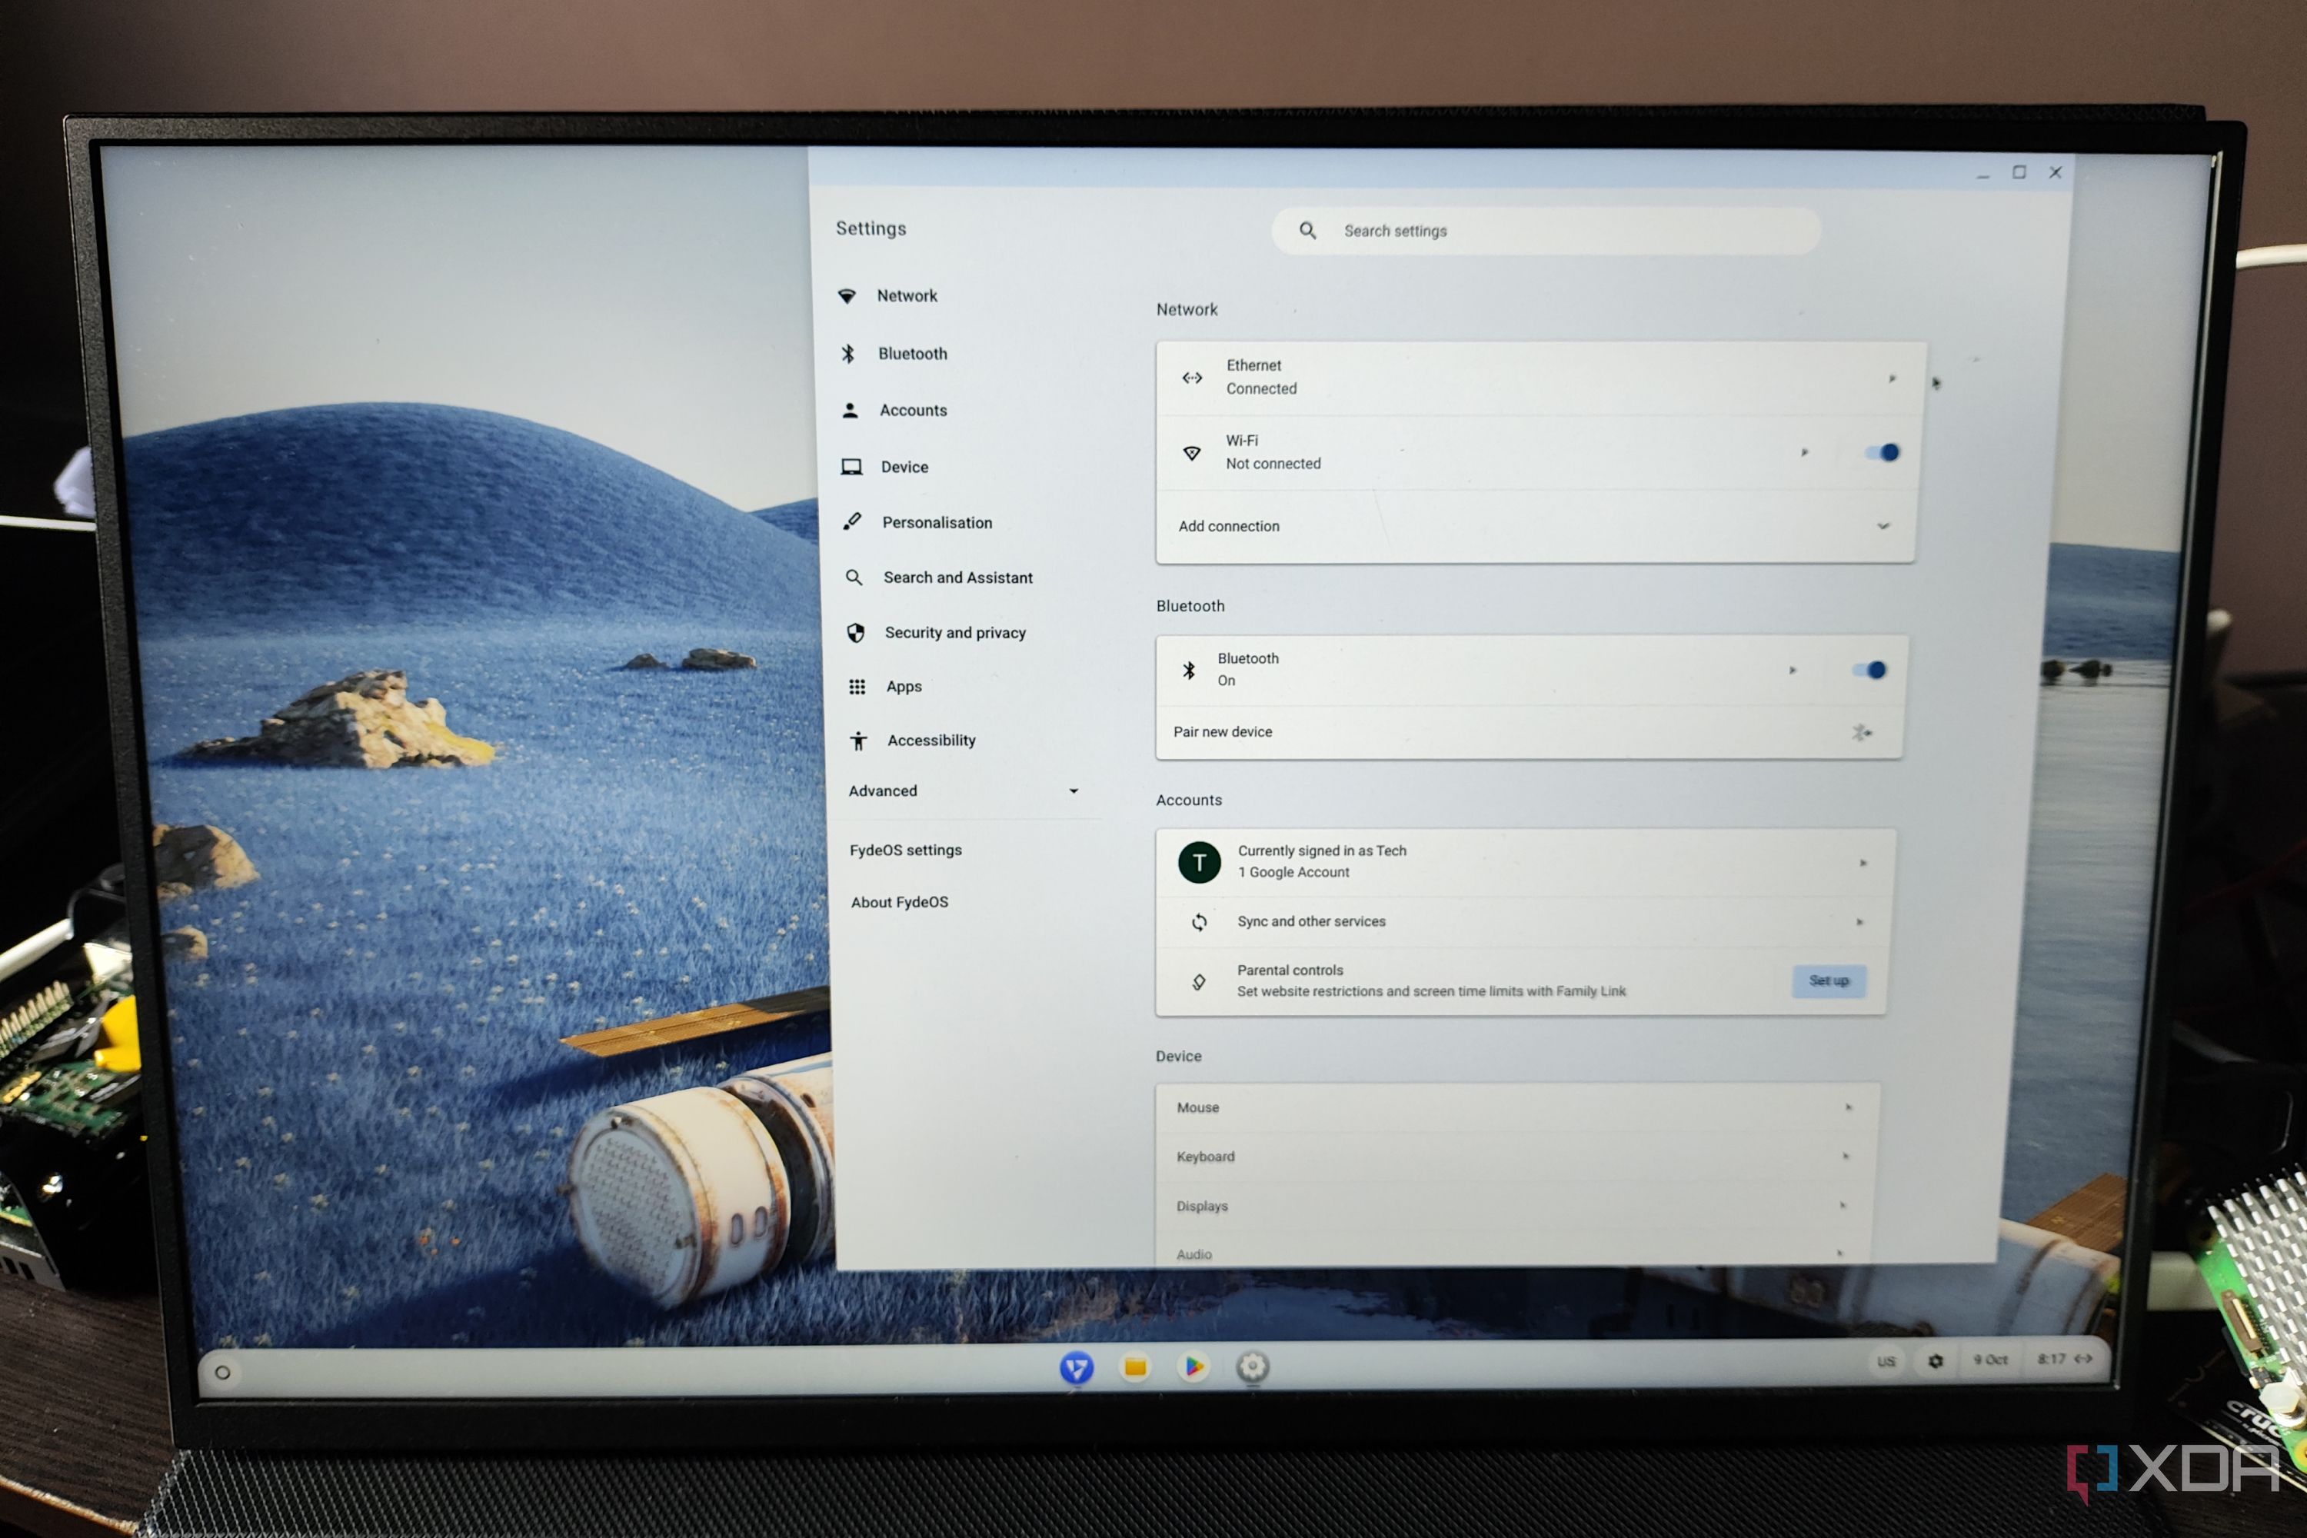Open Sync and other services arrow
This screenshot has height=1538, width=2307.
click(x=1859, y=922)
